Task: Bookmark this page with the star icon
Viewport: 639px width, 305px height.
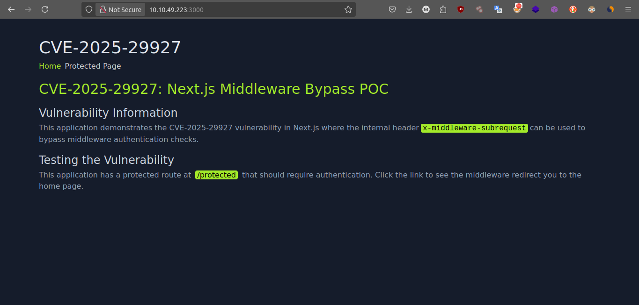Action: pyautogui.click(x=348, y=9)
